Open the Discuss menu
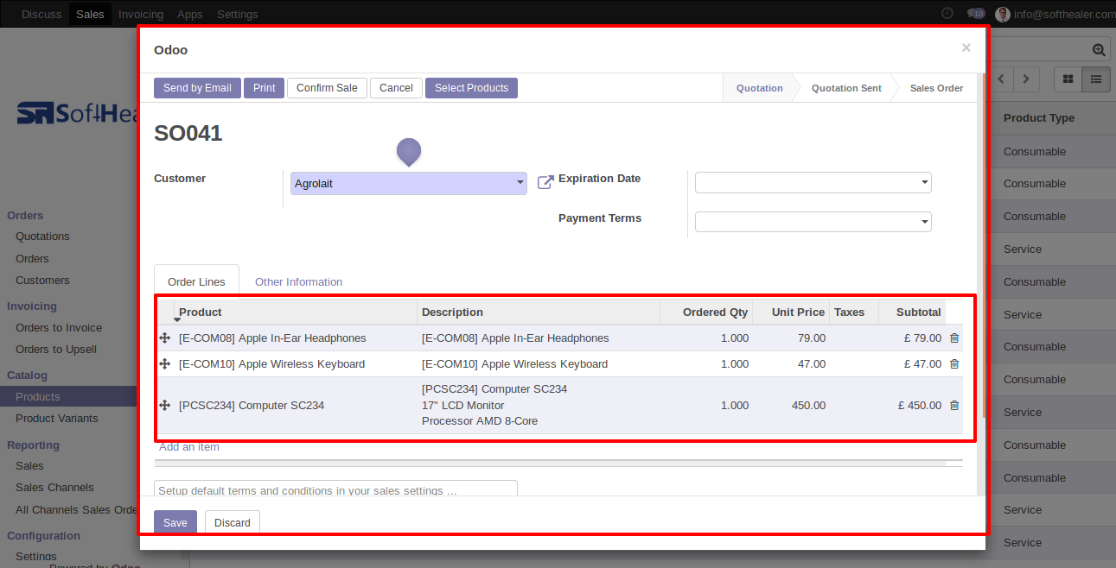1116x568 pixels. click(41, 14)
